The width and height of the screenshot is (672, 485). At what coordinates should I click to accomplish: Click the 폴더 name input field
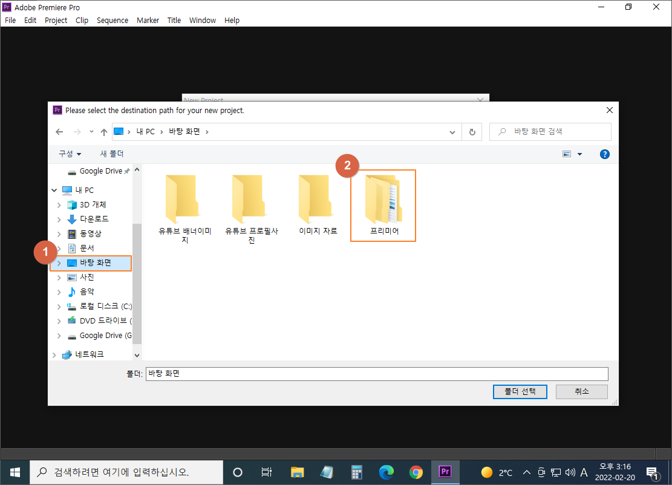tap(377, 374)
